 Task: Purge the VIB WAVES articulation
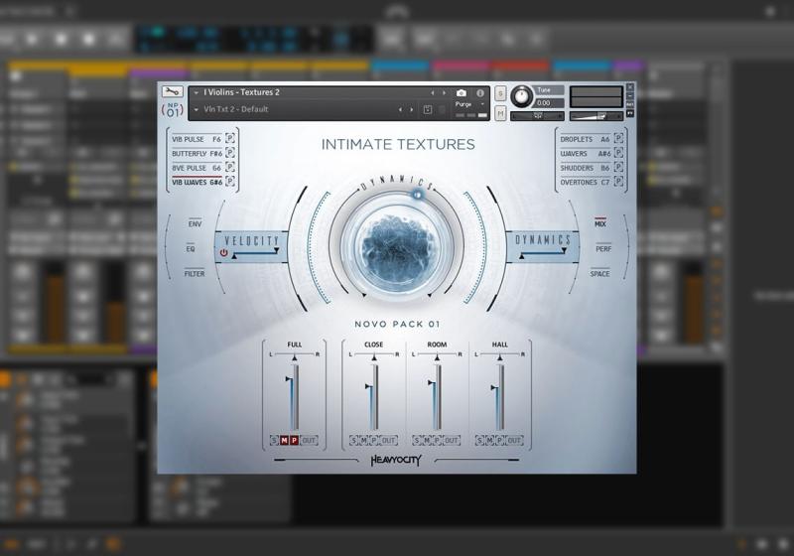(x=230, y=182)
